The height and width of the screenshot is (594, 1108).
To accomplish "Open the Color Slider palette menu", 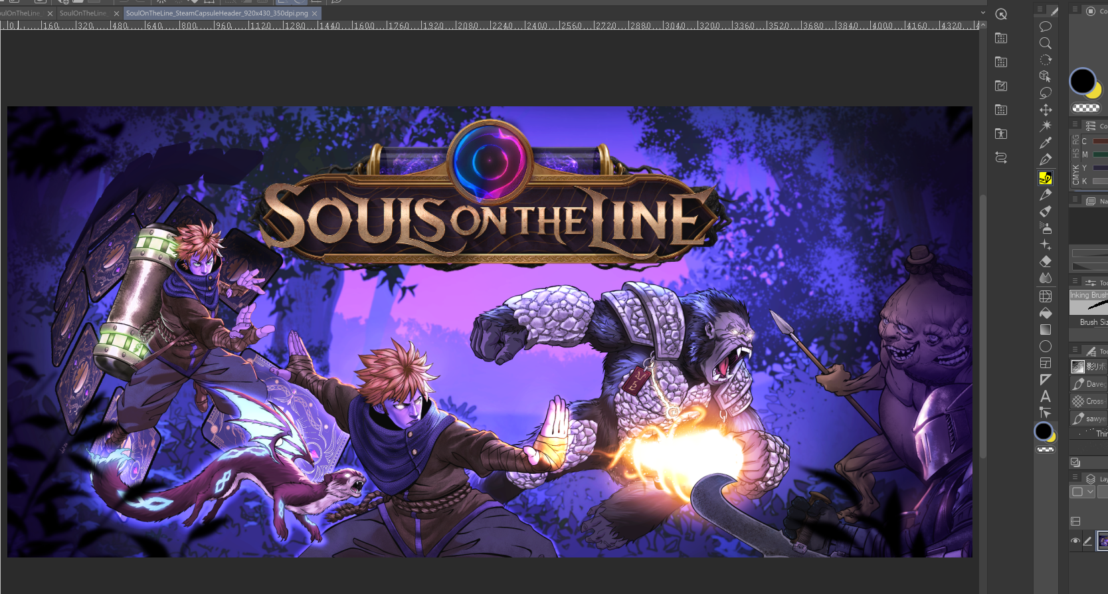I will coord(1075,124).
